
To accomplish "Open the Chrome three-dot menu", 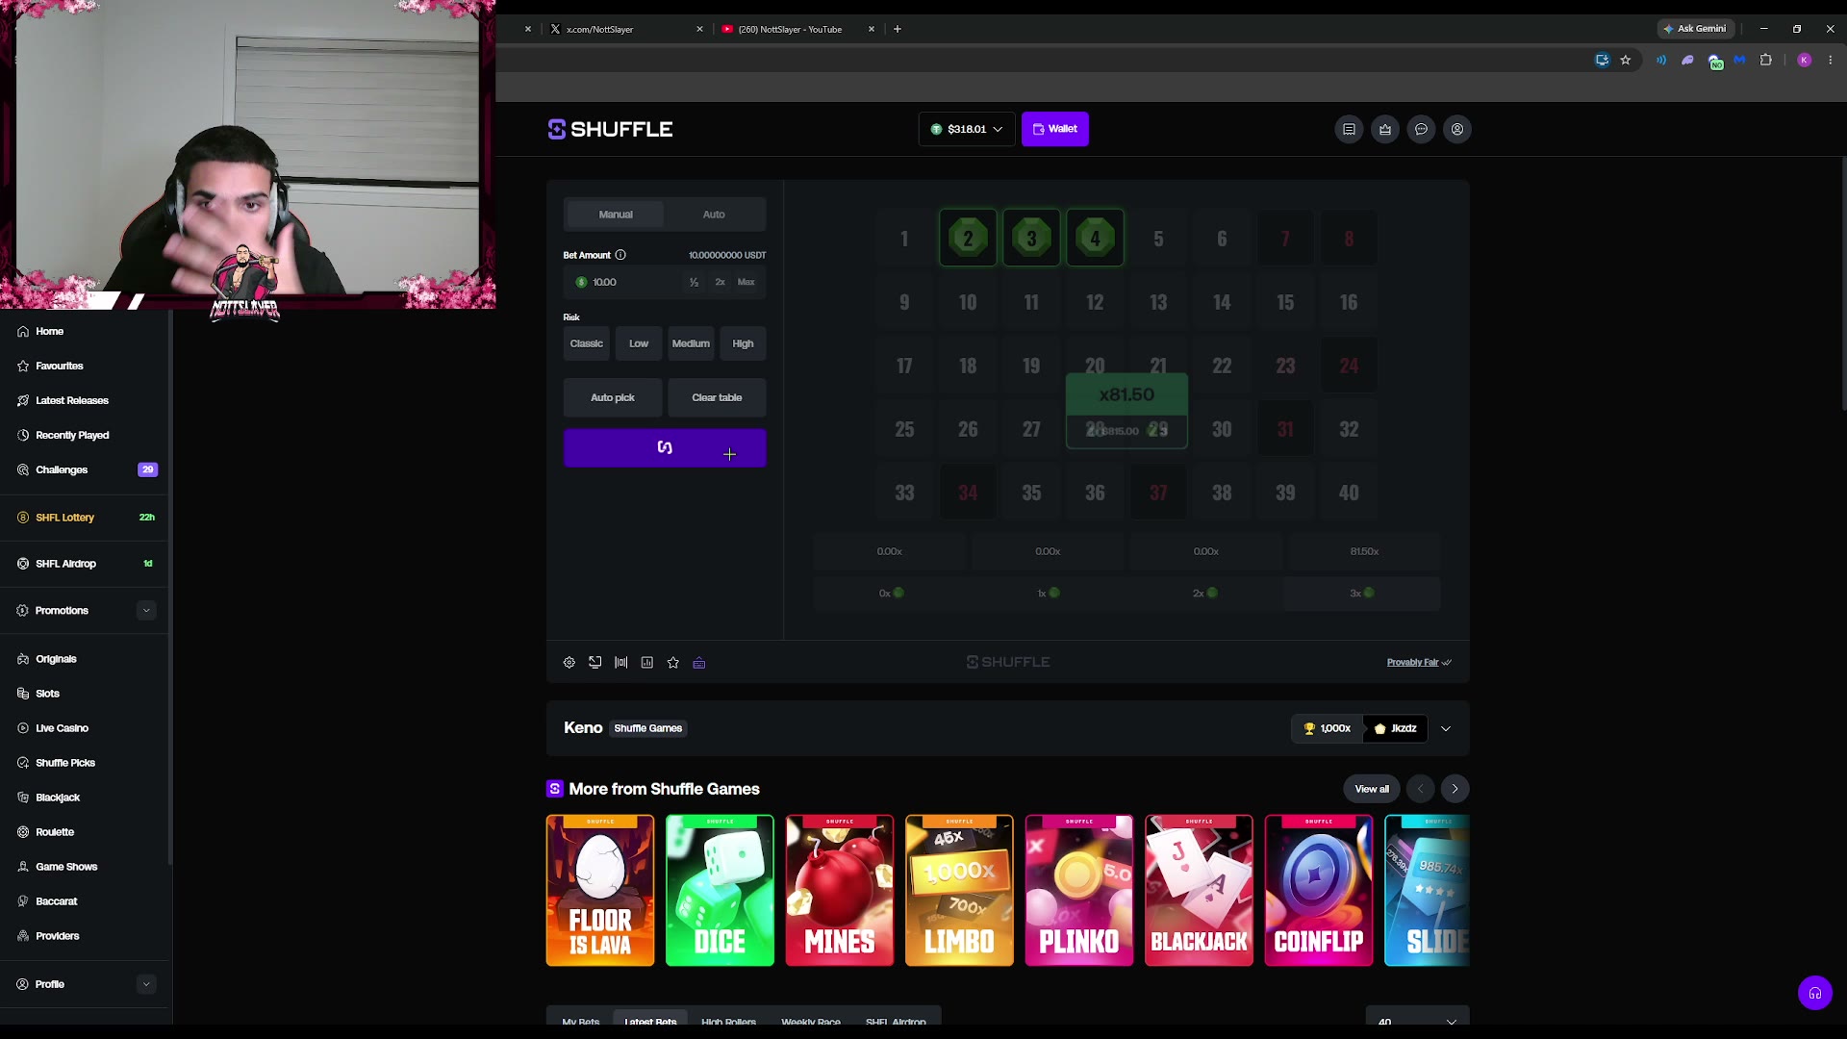I will pyautogui.click(x=1831, y=60).
